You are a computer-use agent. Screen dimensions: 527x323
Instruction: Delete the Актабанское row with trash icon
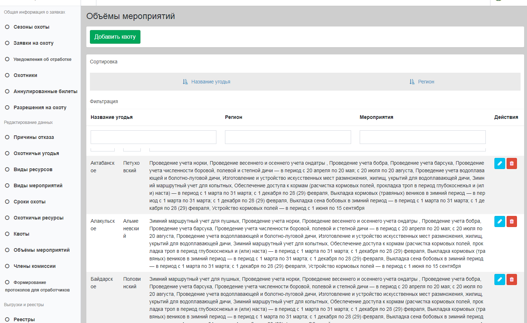512,163
